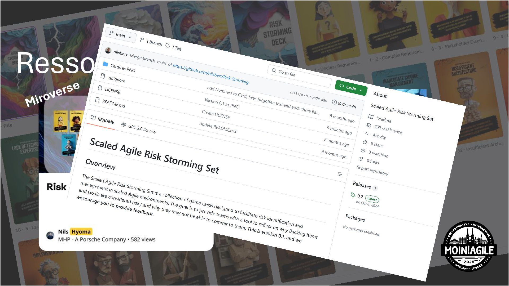Open the .gitignore file
509x286 pixels.
point(116,79)
